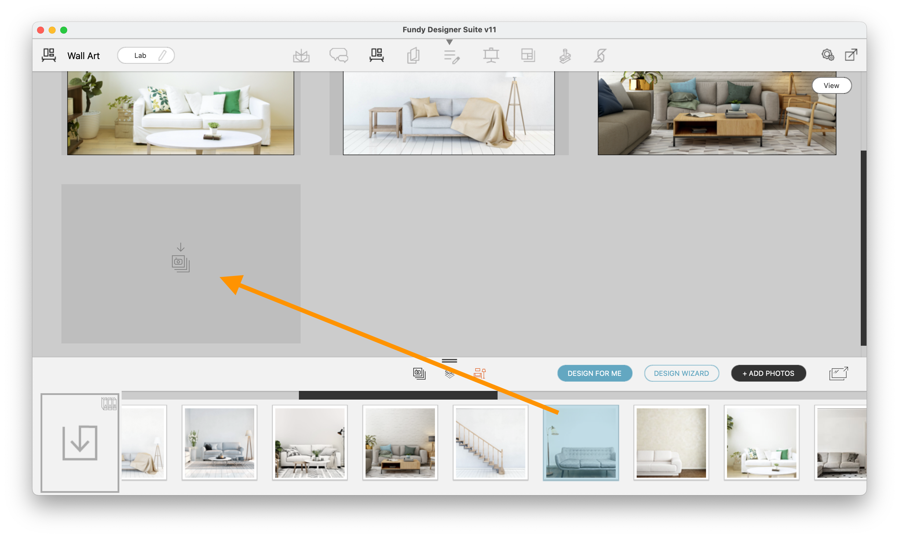The image size is (899, 538).
Task: Select the green pillow white sofa thumbnail
Action: coord(762,443)
